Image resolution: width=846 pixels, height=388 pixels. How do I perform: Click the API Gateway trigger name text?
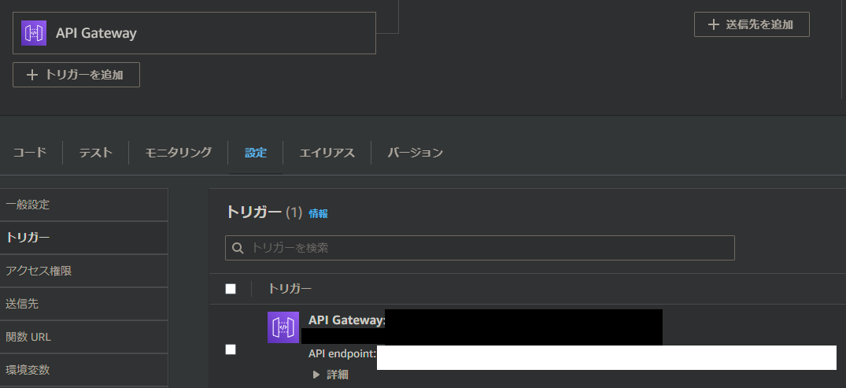point(346,320)
